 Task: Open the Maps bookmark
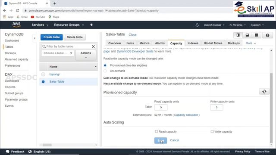pyautogui.click(x=53, y=17)
